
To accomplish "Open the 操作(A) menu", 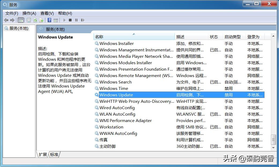I will [29, 13].
